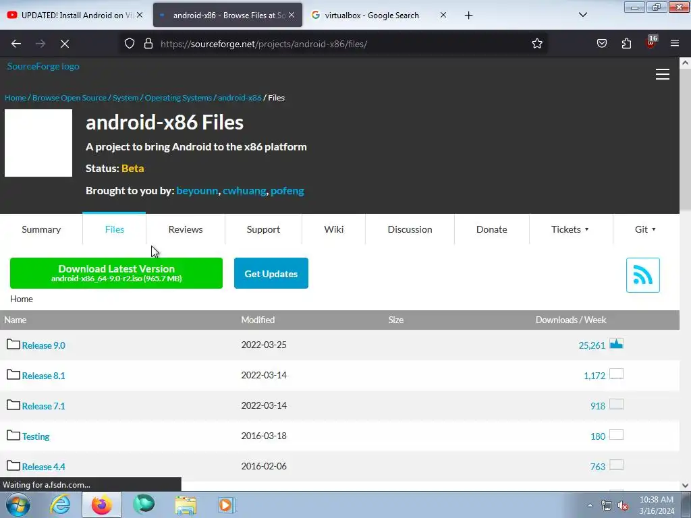Switch to the Summary tab
The height and width of the screenshot is (518, 691).
[x=41, y=229]
